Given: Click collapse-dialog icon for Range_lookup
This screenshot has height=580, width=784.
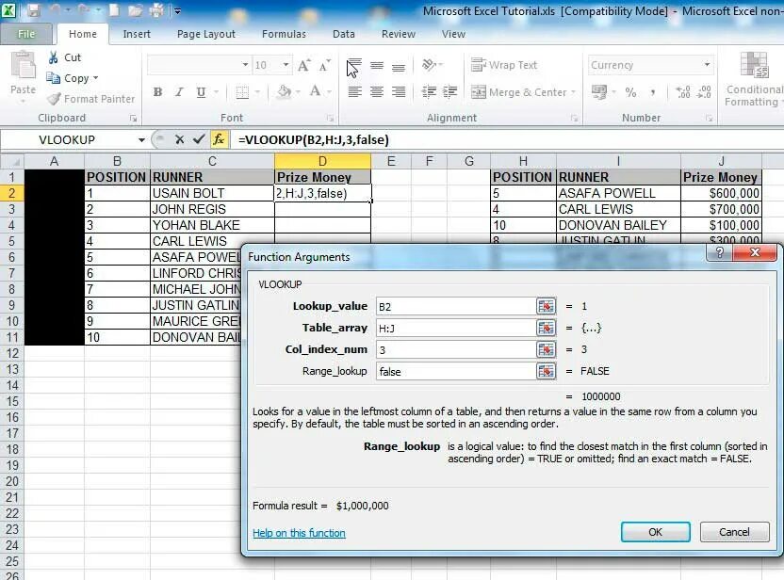Looking at the screenshot, I should 546,371.
